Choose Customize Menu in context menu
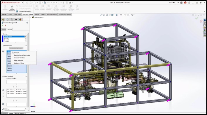Image resolution: width=207 pixels, height=115 pixels. [x=19, y=63]
